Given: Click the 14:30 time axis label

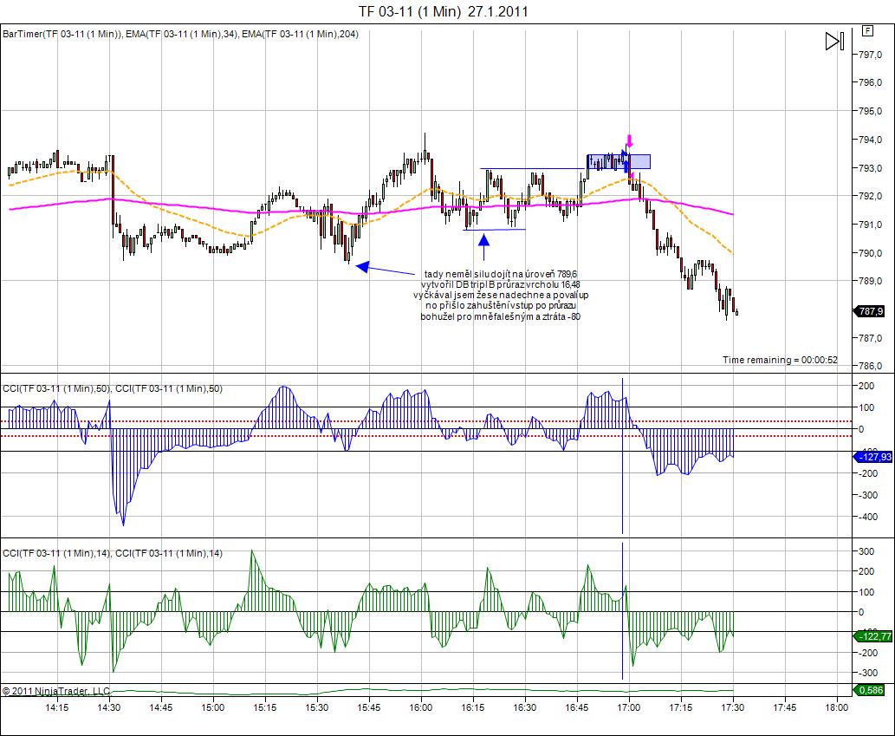Looking at the screenshot, I should [109, 707].
